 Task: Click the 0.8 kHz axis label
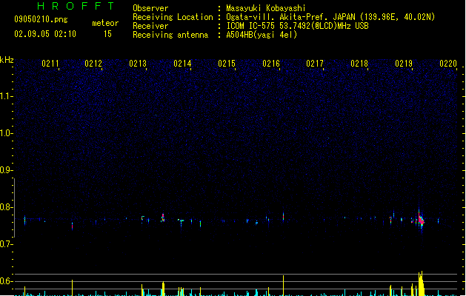click(6, 207)
